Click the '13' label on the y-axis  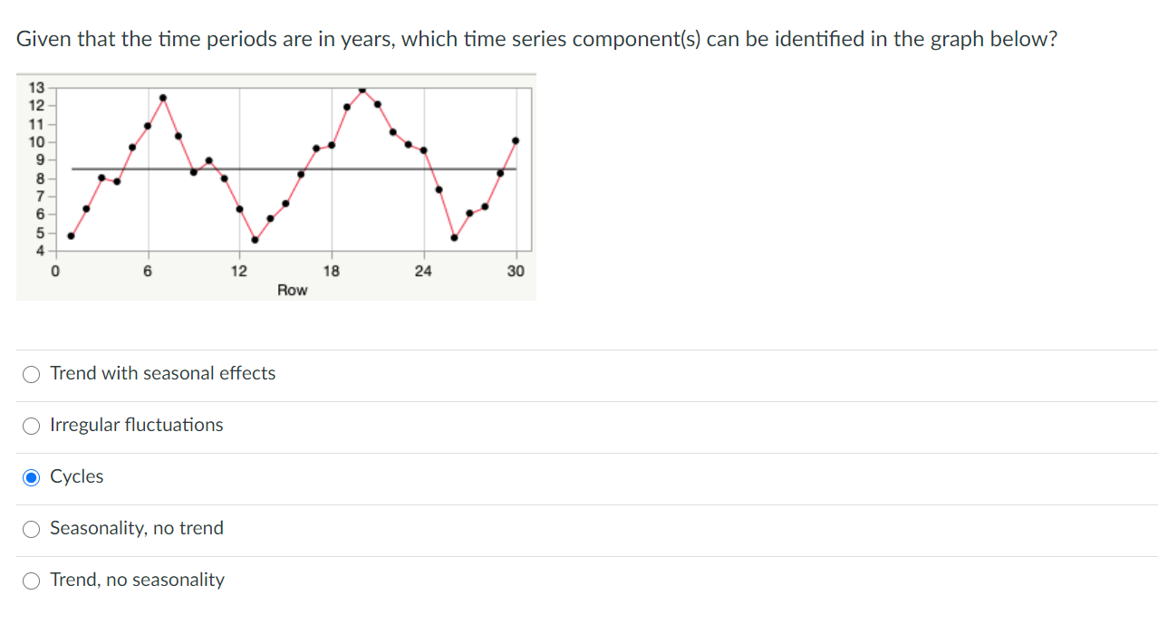click(x=35, y=88)
